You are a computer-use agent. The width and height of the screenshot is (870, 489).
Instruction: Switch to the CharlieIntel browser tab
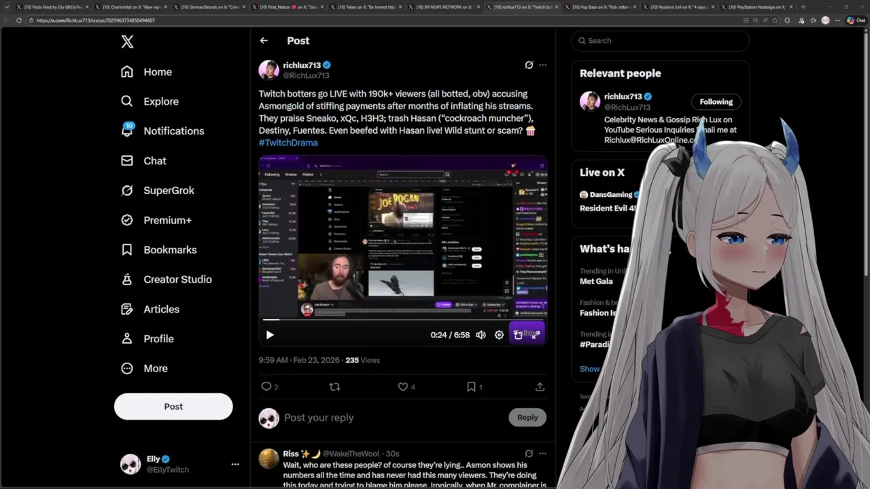132,7
